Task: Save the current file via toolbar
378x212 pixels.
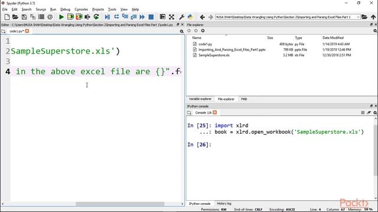Action: pyautogui.click(x=24, y=17)
